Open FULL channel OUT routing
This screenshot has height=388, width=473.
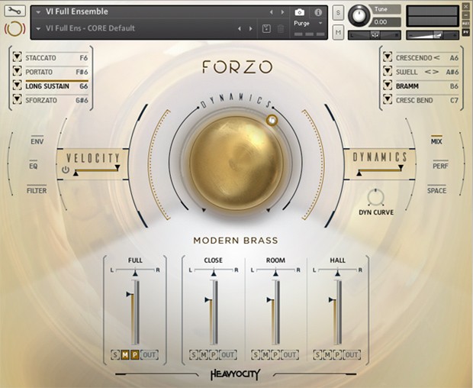tap(150, 355)
